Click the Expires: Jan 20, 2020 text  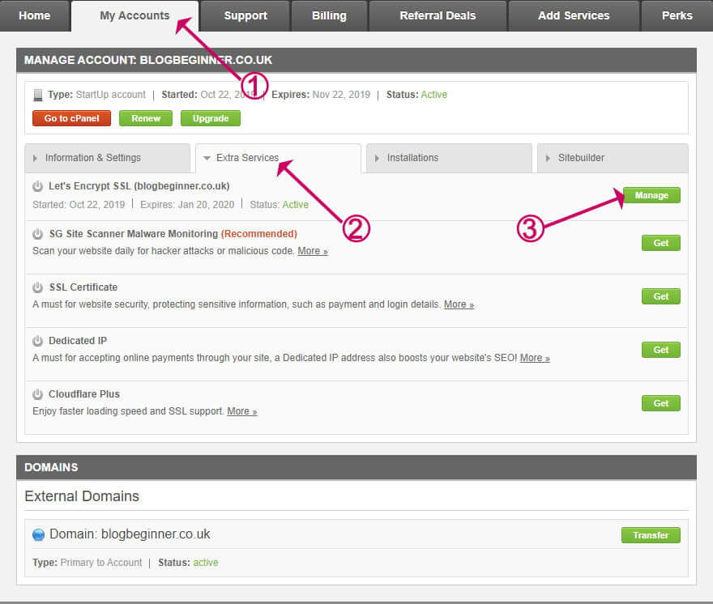(187, 205)
